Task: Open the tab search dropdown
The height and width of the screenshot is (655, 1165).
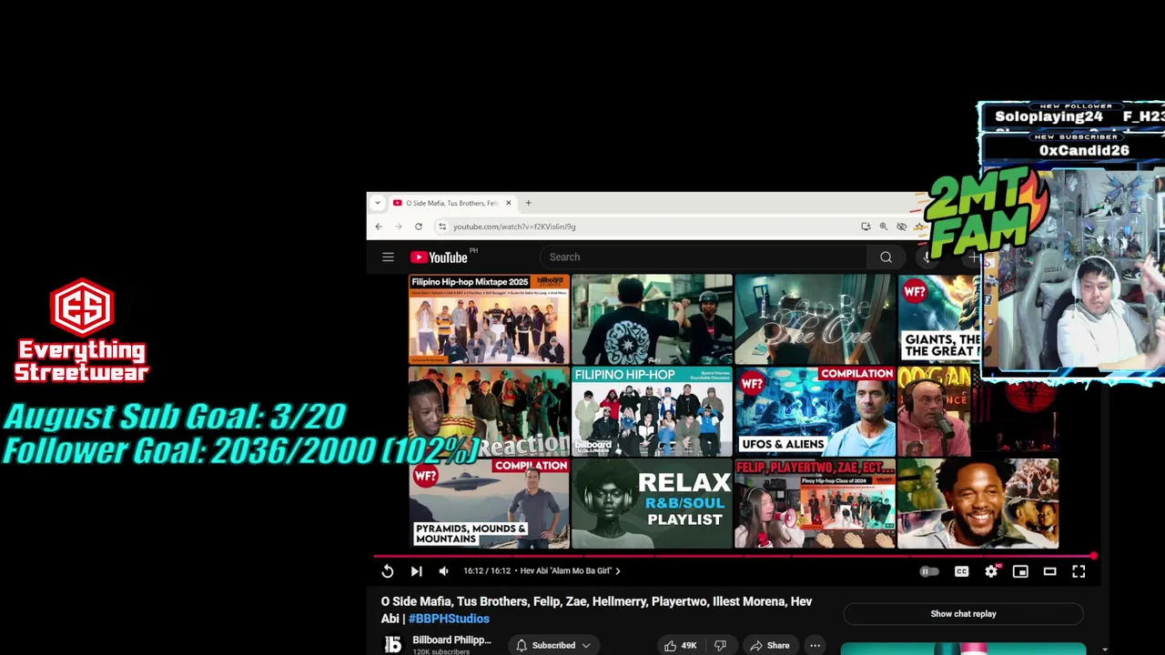Action: click(378, 203)
